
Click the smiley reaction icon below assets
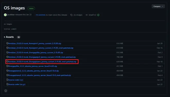(x=6, y=91)
